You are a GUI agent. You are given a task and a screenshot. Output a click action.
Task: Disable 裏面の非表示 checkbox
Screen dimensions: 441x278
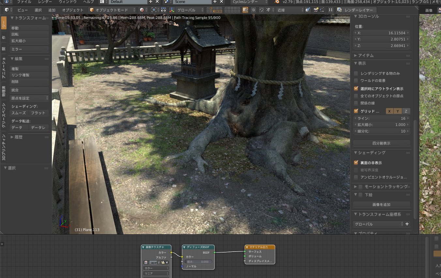click(356, 162)
